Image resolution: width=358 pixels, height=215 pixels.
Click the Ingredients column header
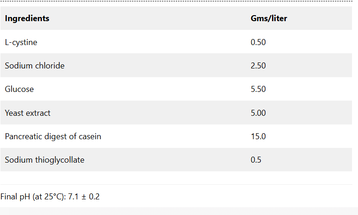pos(27,19)
